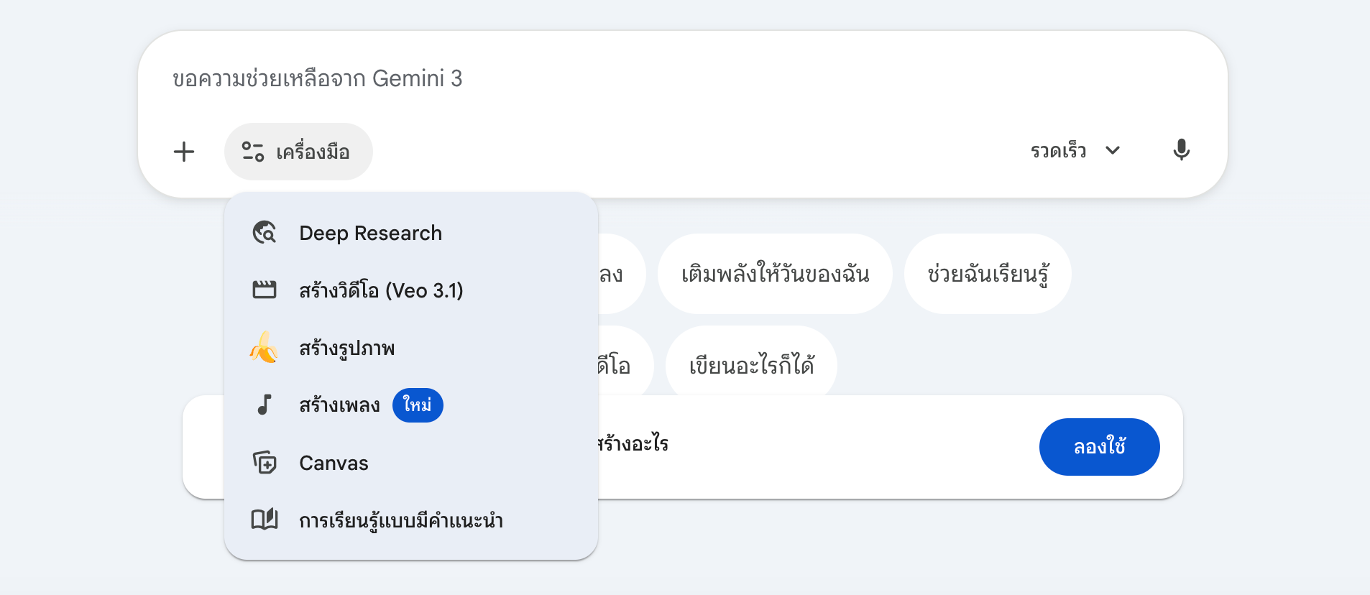Open the รวดเร็ว model dropdown
1370x595 pixels.
[x=1058, y=151]
